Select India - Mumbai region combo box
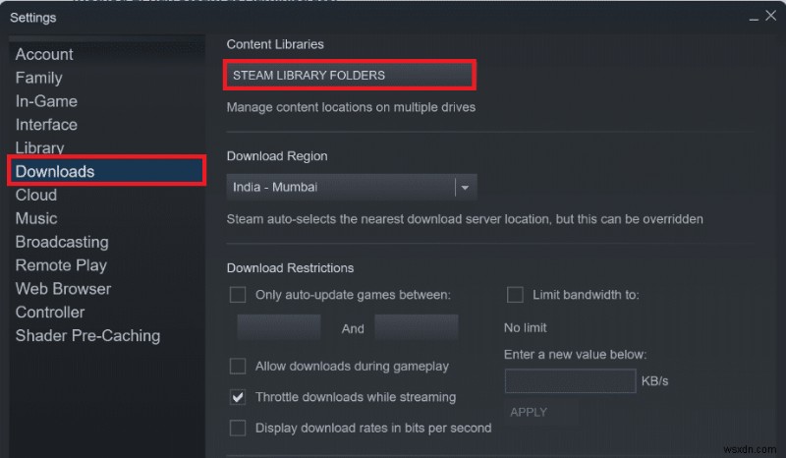Viewport: 786px width, 458px height. click(x=340, y=187)
